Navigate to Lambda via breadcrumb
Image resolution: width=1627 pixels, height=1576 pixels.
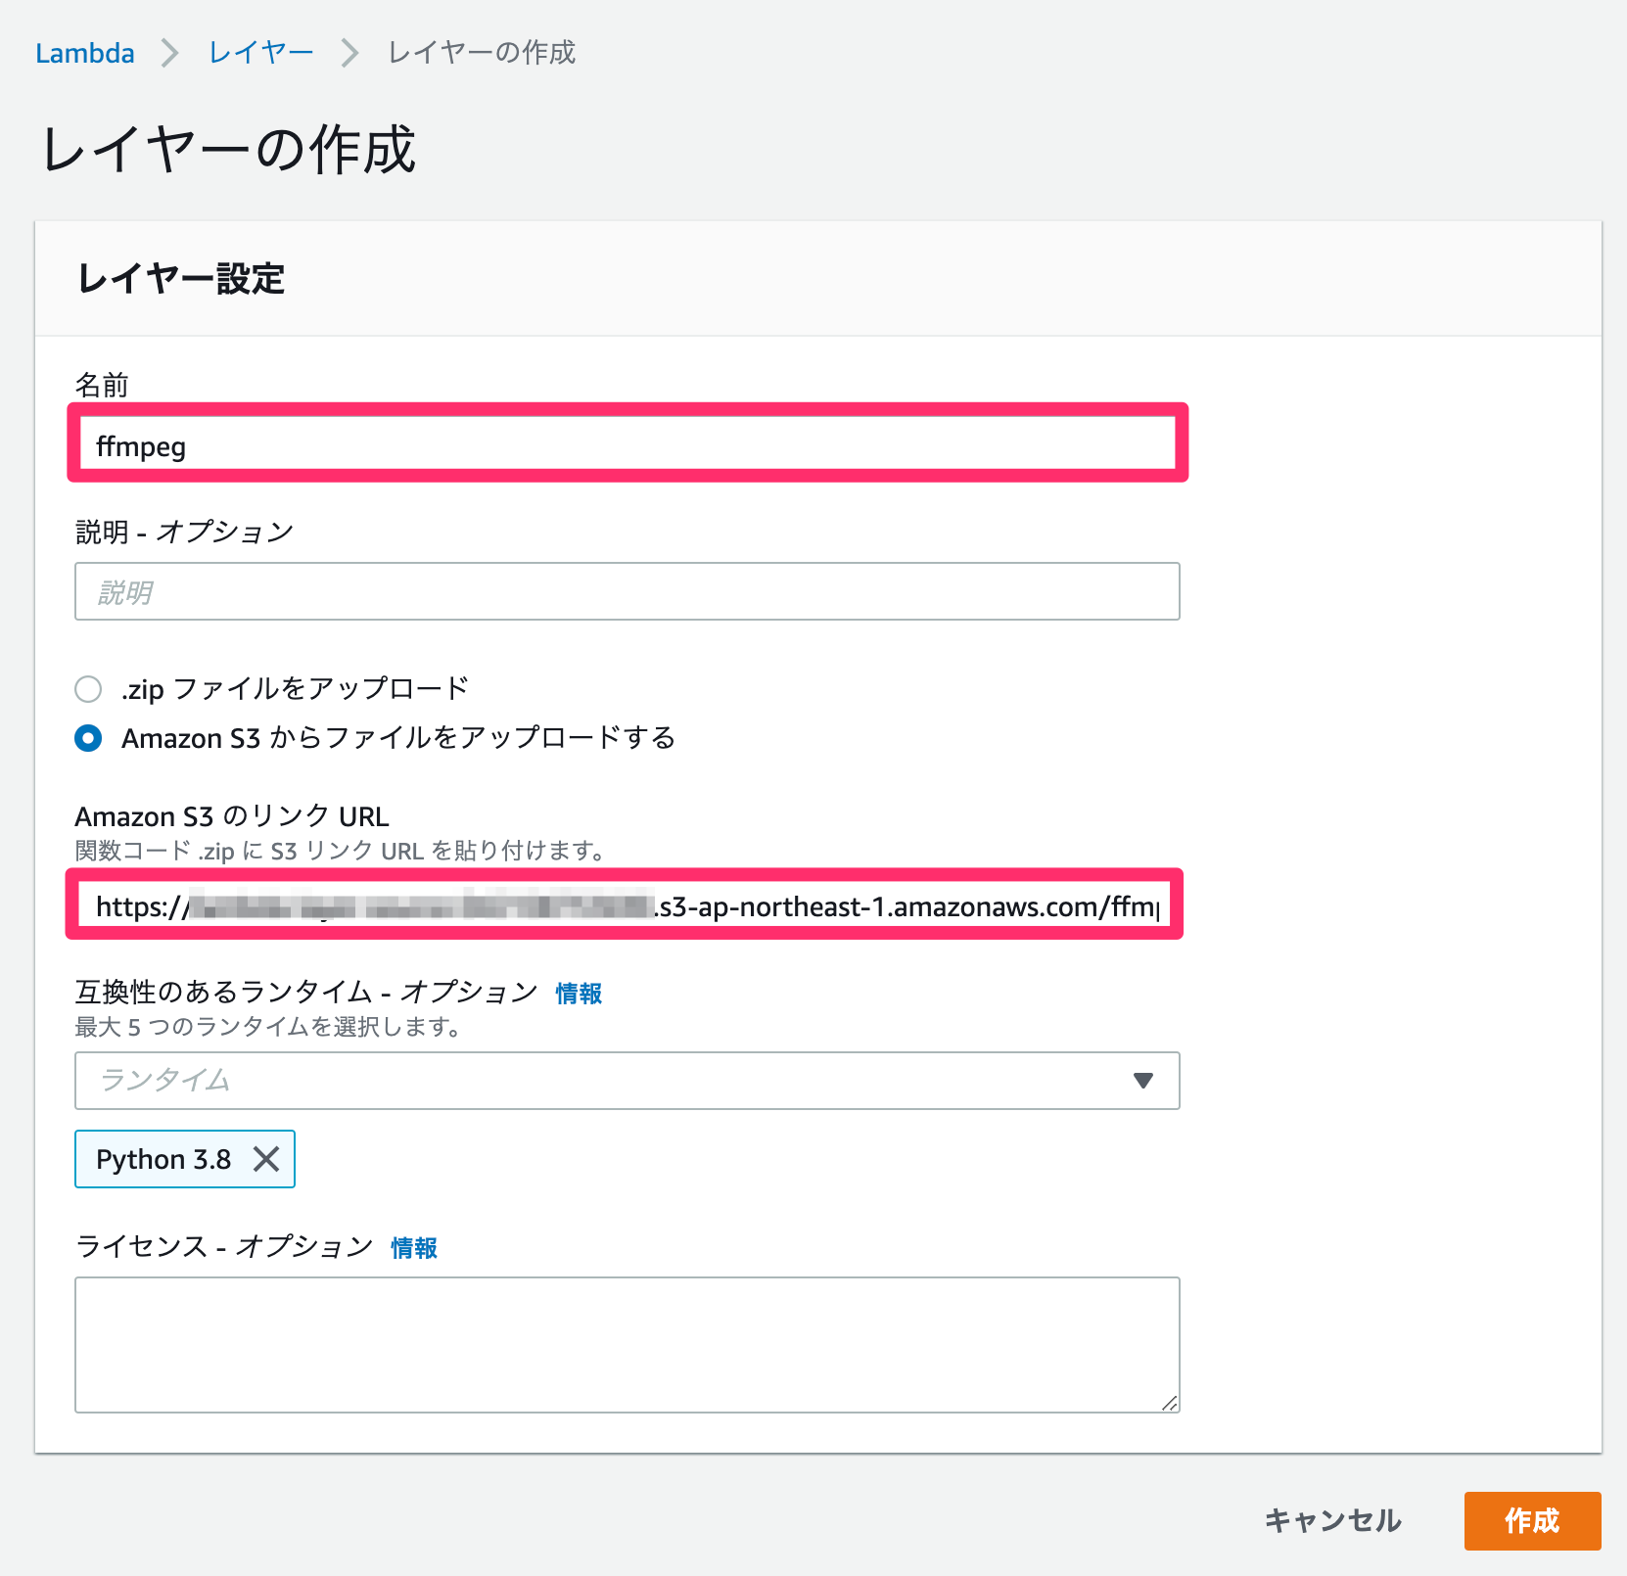point(85,52)
